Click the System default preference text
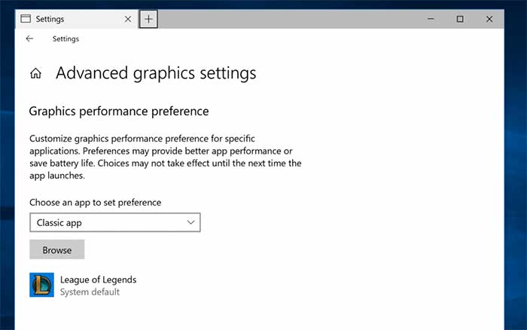This screenshot has height=330, width=527. click(90, 292)
